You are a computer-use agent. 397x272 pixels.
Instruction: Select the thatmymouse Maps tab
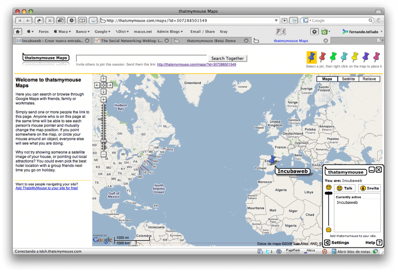point(291,41)
